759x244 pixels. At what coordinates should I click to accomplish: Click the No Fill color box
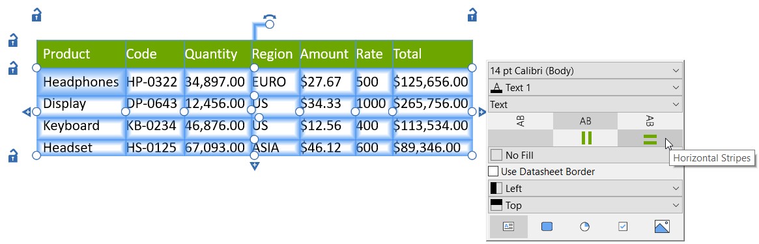pos(496,155)
